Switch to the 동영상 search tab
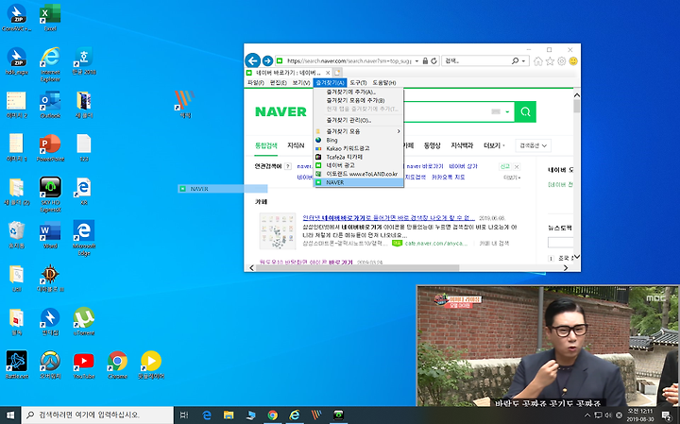This screenshot has width=680, height=424. (432, 145)
